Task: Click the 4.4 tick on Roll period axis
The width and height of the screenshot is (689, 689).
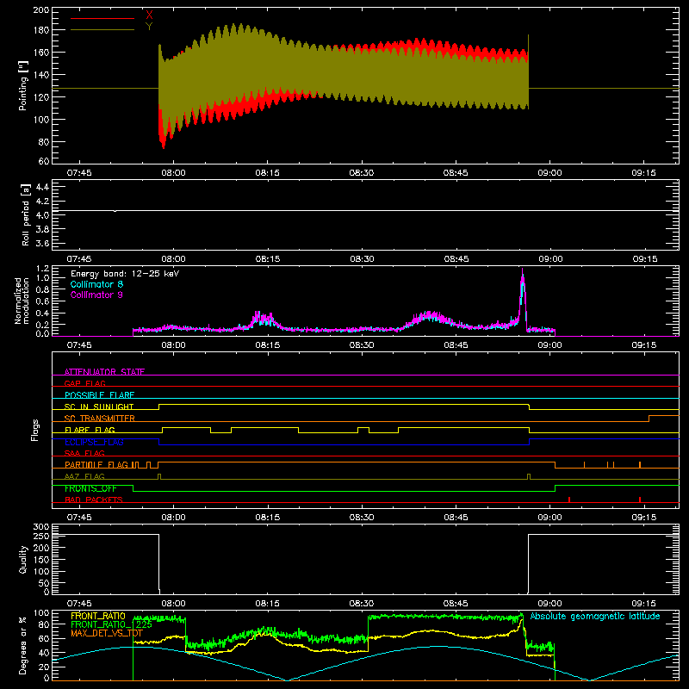Action: tap(42, 187)
